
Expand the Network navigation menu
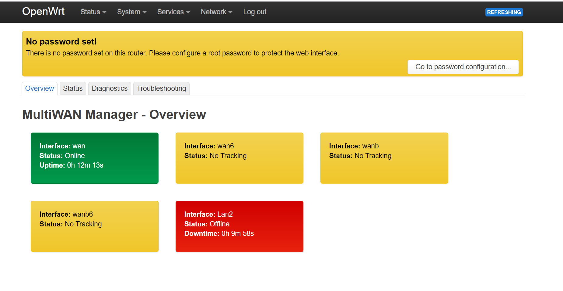pyautogui.click(x=216, y=12)
